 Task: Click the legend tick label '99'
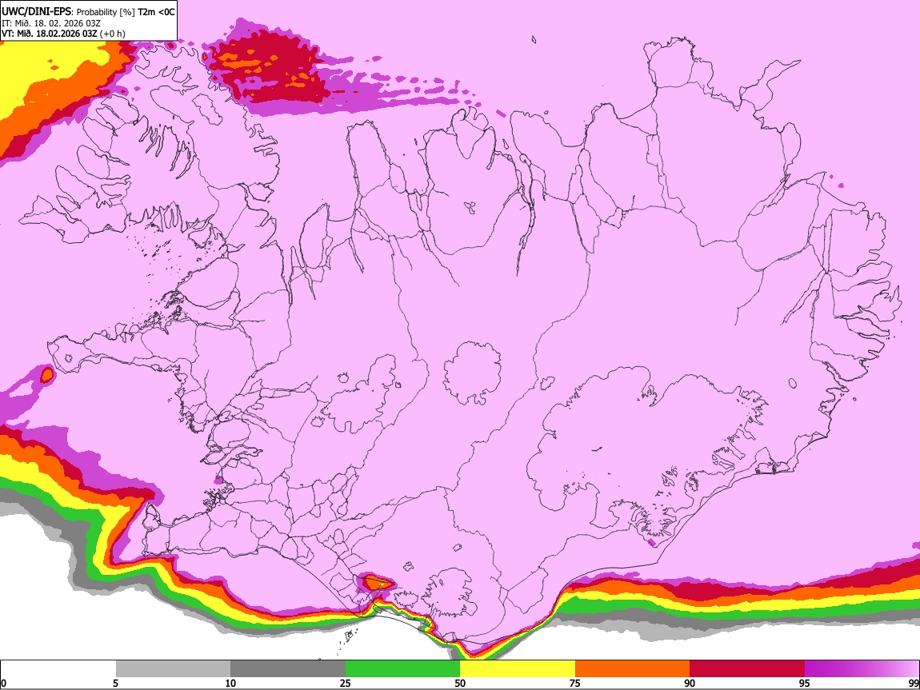click(x=913, y=684)
